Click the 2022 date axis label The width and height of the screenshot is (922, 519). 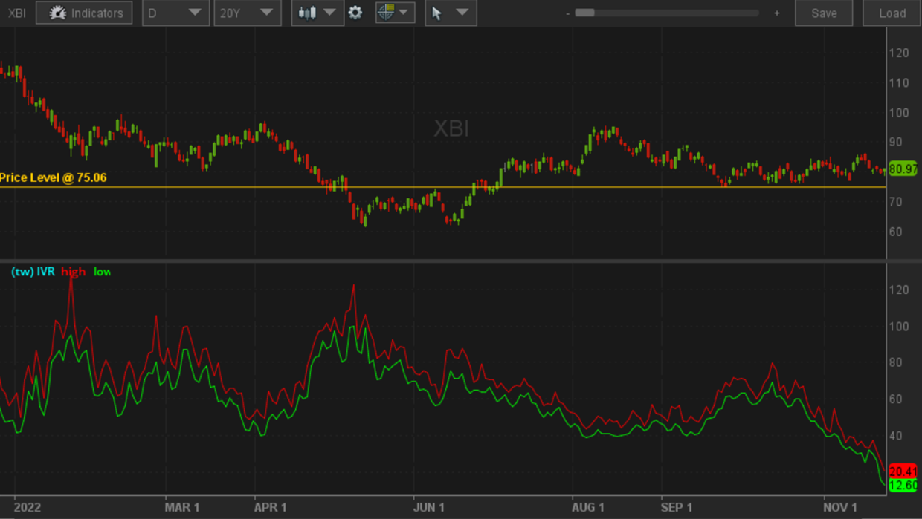(28, 507)
